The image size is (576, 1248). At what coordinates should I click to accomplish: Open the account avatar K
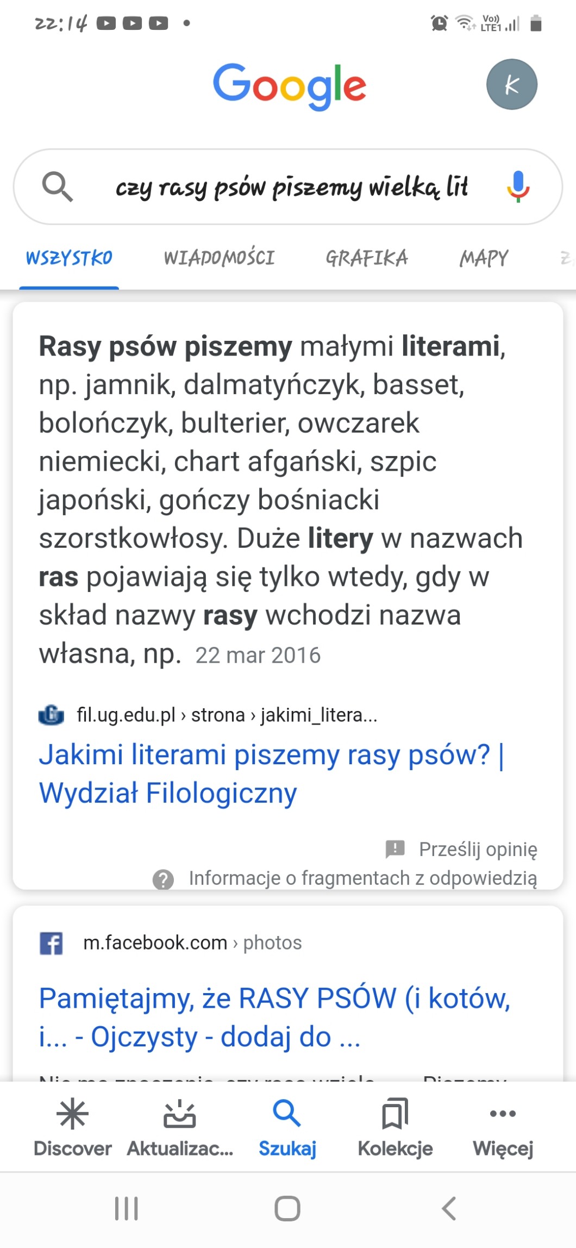tap(511, 85)
